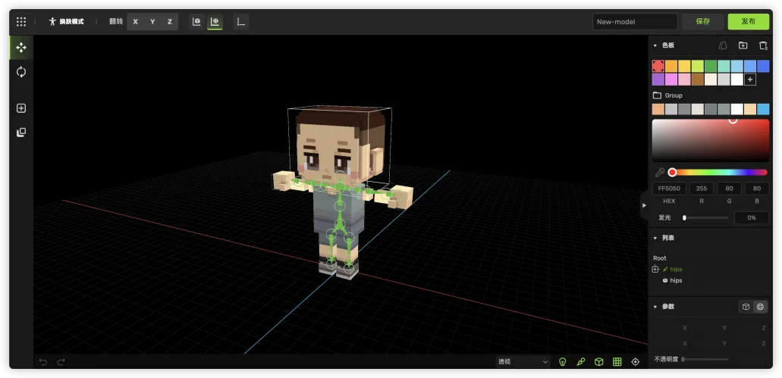Select the purple color swatch
Screen dimensions: 782x378
[x=658, y=80]
